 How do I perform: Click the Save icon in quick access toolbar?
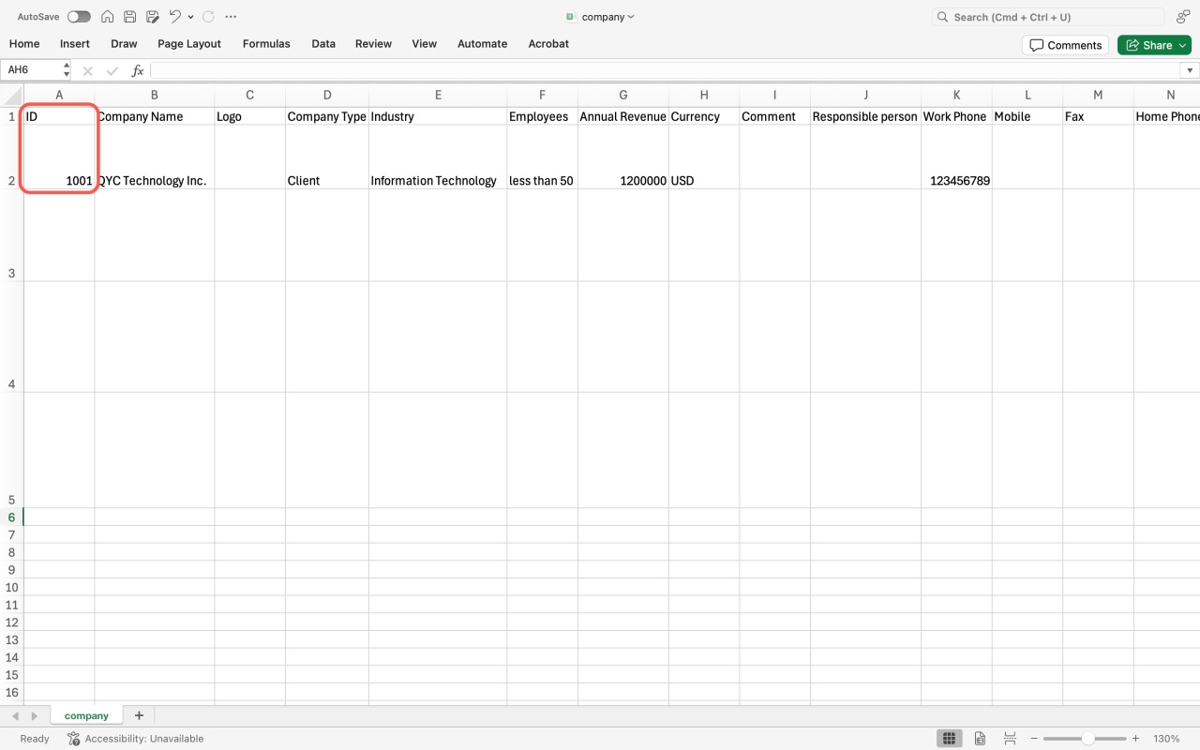(x=130, y=17)
